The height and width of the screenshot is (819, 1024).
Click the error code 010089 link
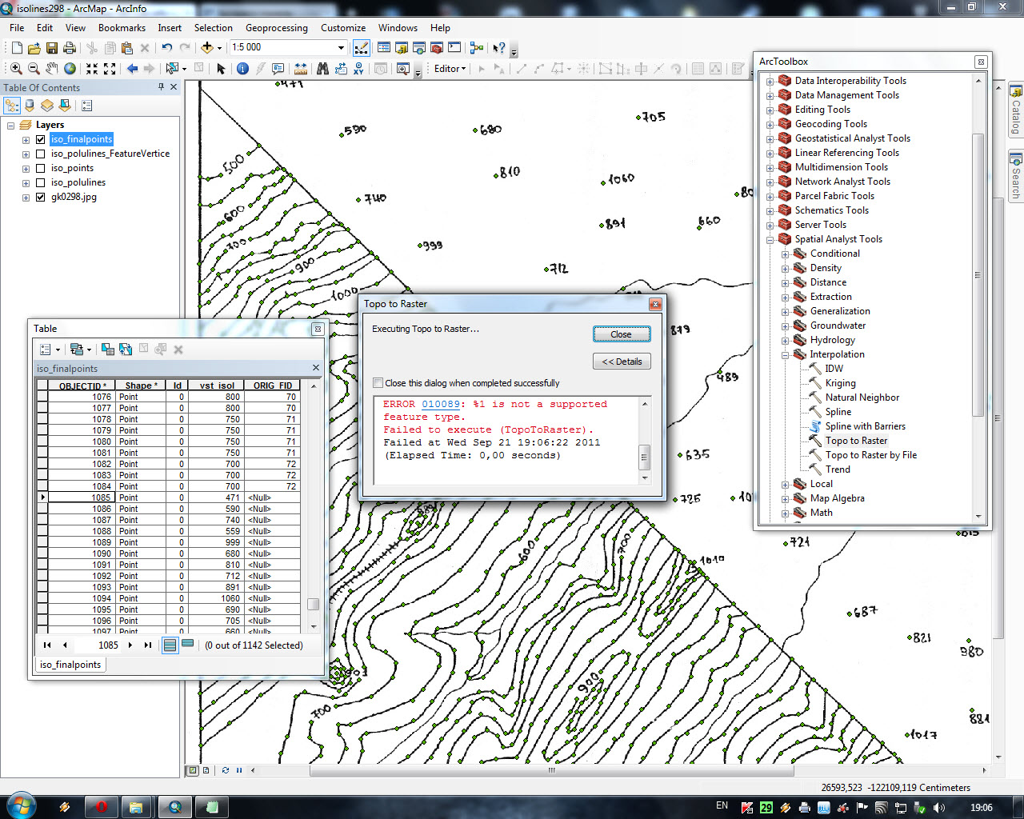point(441,404)
